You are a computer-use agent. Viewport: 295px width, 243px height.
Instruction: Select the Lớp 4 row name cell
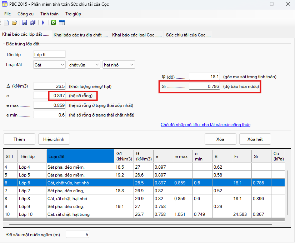[x=32, y=167]
